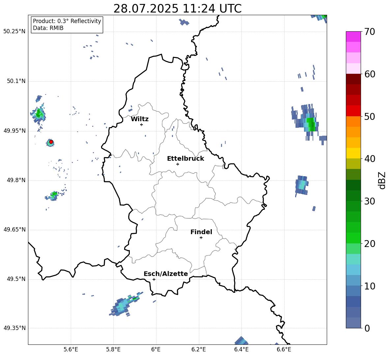Click the 'Product: 0.3° Reflectivity' text
This screenshot has width=390, height=356.
[x=67, y=21]
